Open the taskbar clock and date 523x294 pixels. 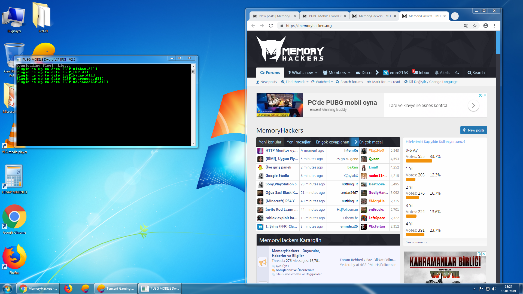(x=508, y=289)
